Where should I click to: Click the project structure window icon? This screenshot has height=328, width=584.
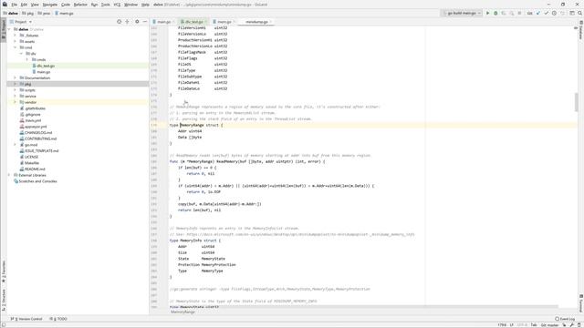(572, 13)
